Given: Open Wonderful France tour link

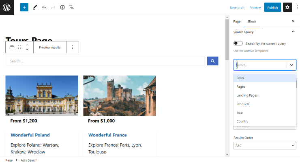Looking at the screenshot, I should (x=107, y=135).
